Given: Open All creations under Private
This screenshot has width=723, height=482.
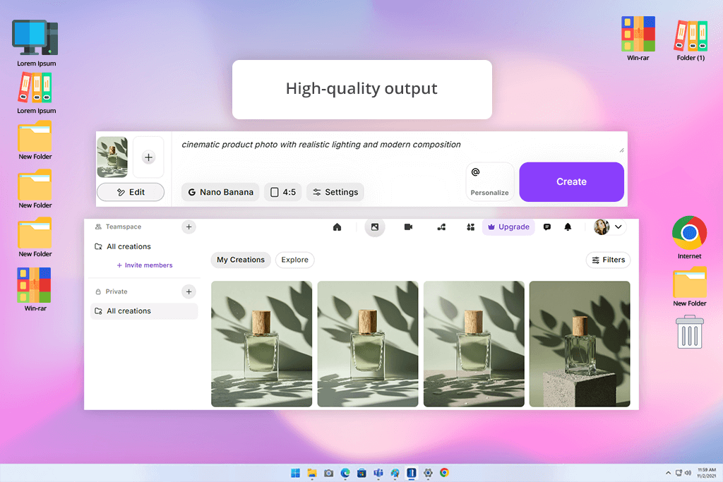Looking at the screenshot, I should pyautogui.click(x=144, y=311).
